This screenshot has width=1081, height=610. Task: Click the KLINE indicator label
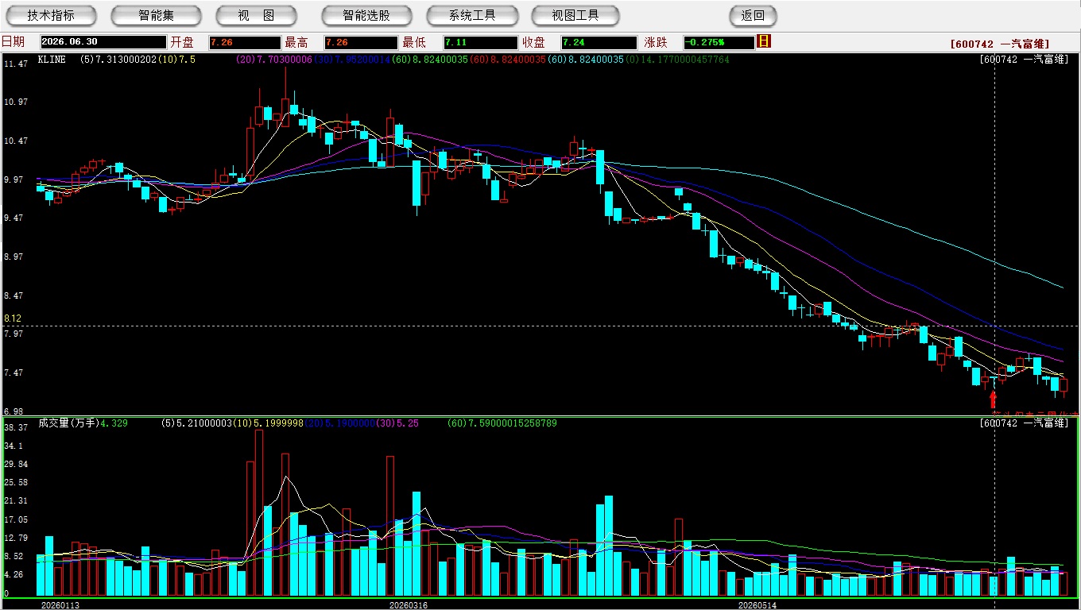pyautogui.click(x=53, y=60)
